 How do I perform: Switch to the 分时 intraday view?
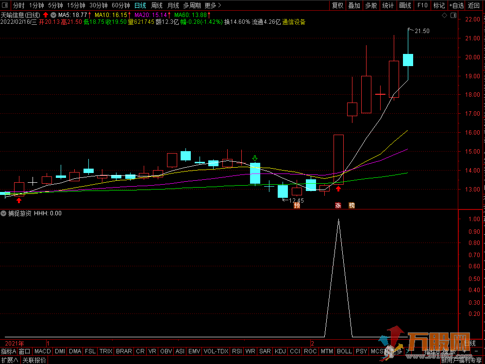[x=19, y=5]
